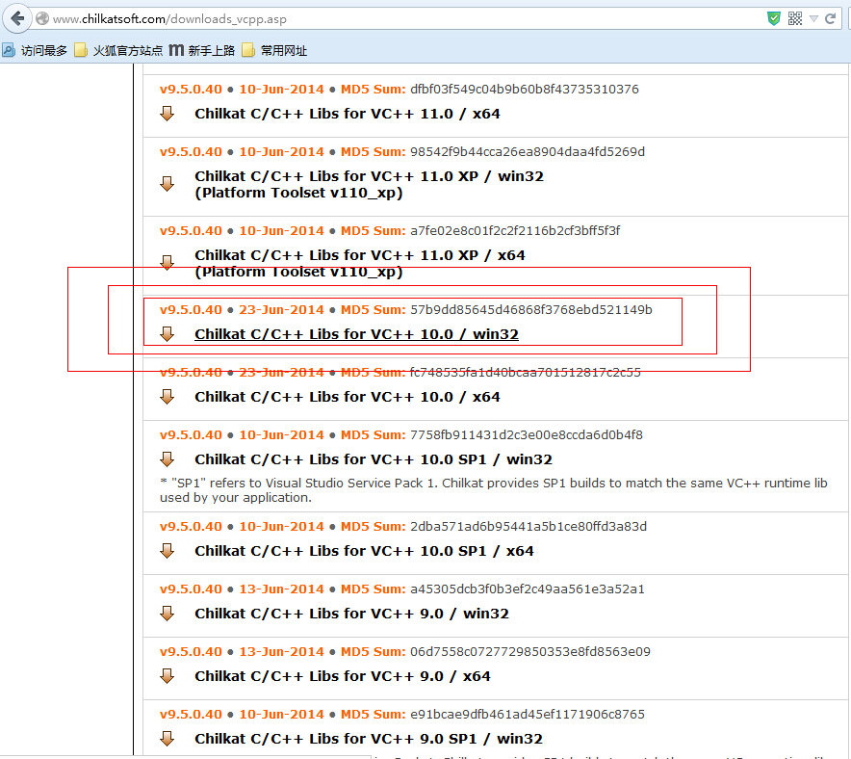This screenshot has height=759, width=851.
Task: Click download arrow for VC++ 11.0 XP / x64
Action: click(168, 263)
